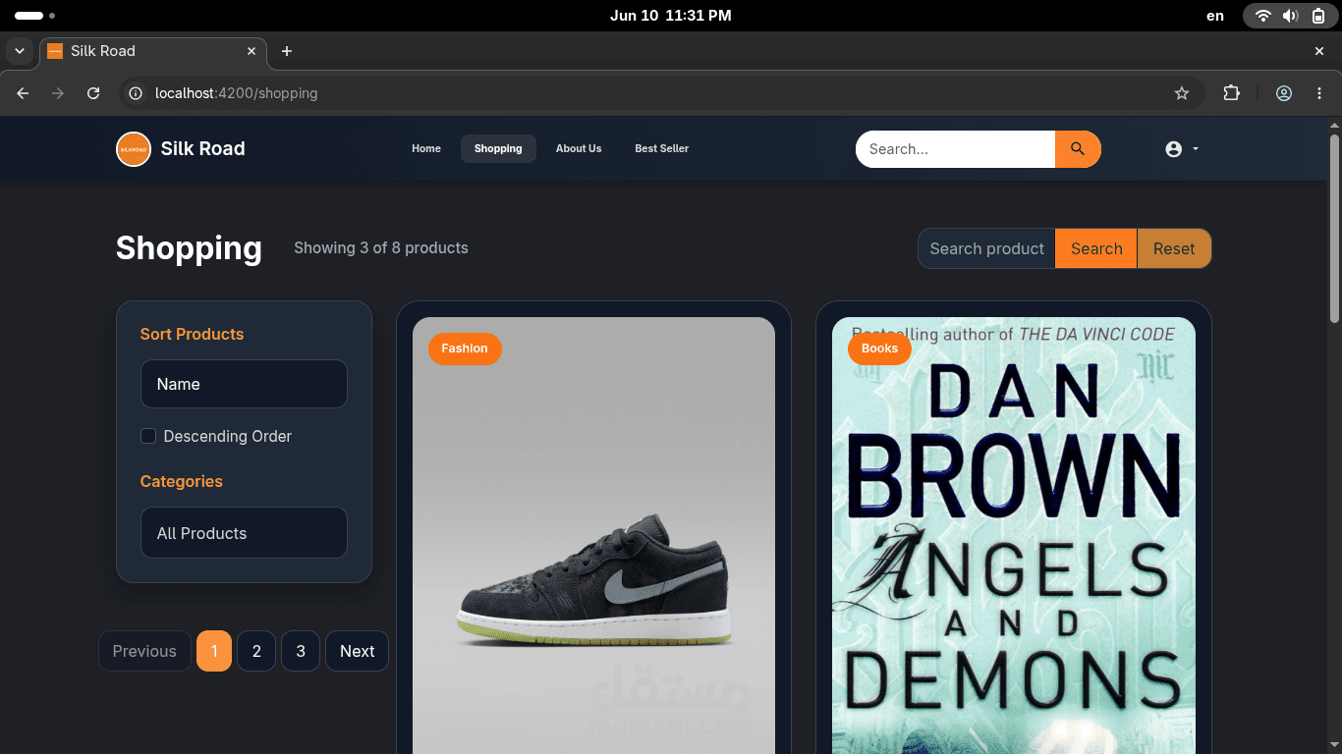
Task: Click the orange magnifier search icon
Action: click(x=1078, y=149)
